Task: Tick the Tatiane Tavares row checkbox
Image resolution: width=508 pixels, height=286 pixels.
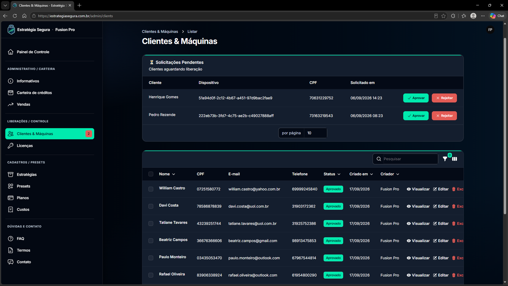Action: [151, 223]
